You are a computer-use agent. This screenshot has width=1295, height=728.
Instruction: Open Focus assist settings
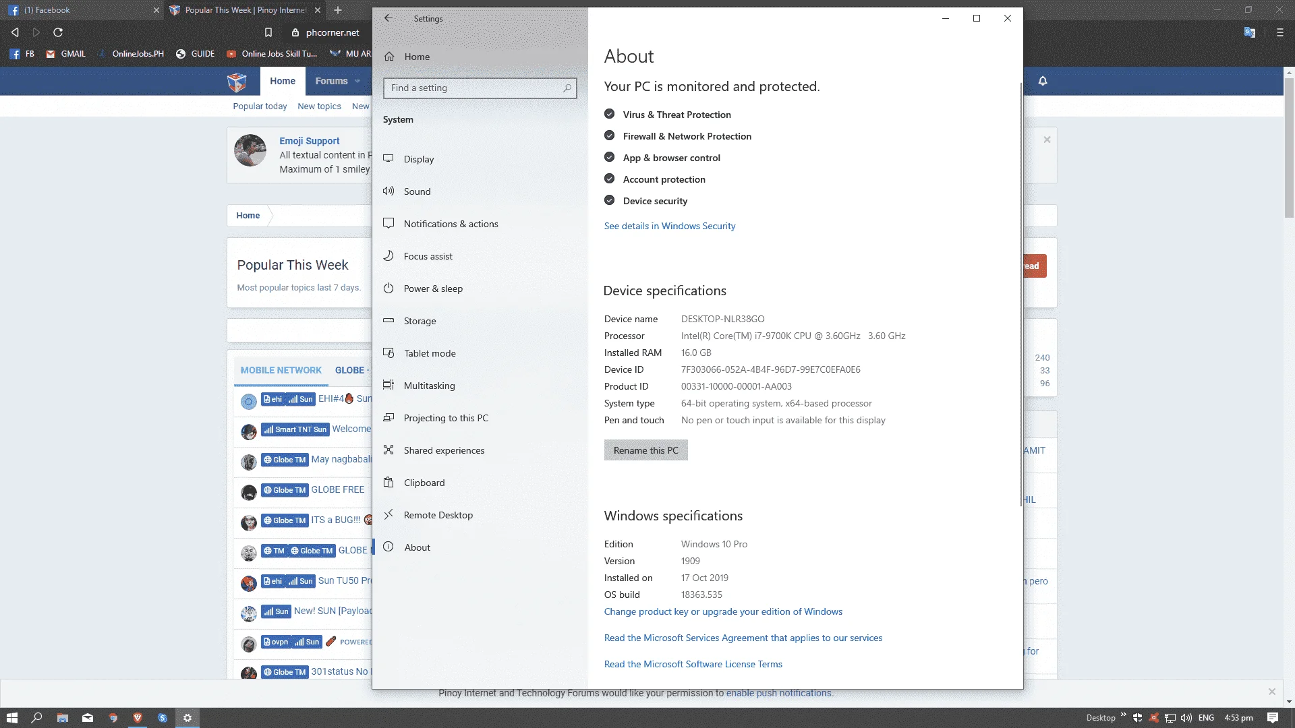click(428, 256)
